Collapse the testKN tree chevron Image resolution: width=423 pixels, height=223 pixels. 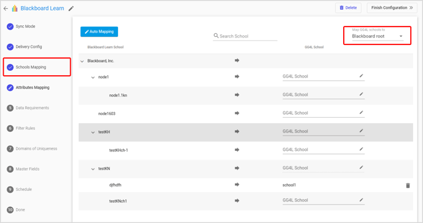click(x=93, y=169)
